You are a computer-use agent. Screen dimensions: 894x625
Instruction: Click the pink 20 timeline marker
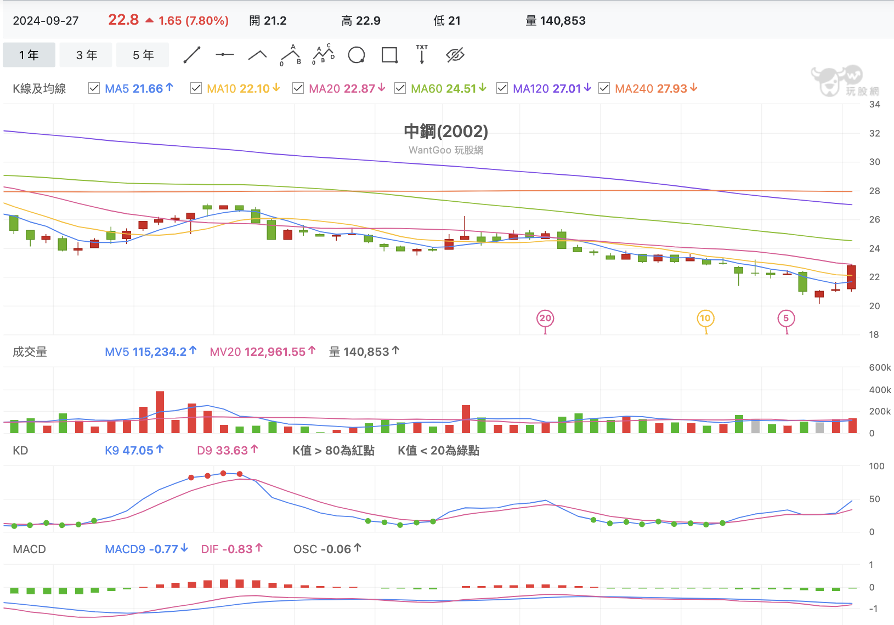click(545, 318)
